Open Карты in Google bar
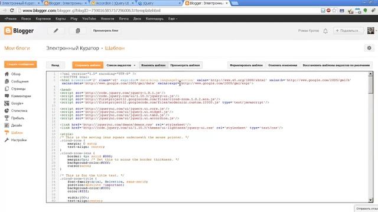378x212 pixels. 60,18
